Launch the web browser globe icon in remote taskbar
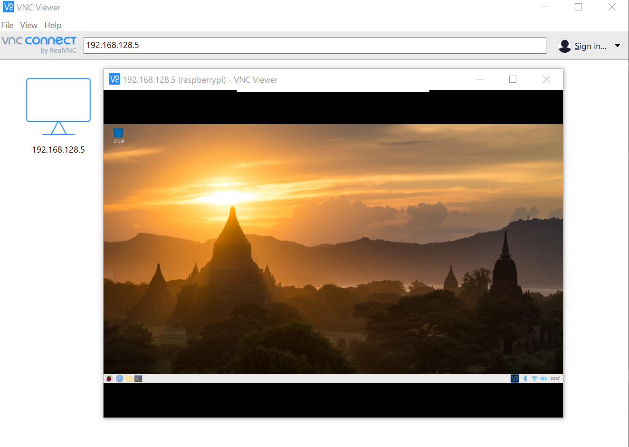The height and width of the screenshot is (447, 629). pyautogui.click(x=120, y=379)
